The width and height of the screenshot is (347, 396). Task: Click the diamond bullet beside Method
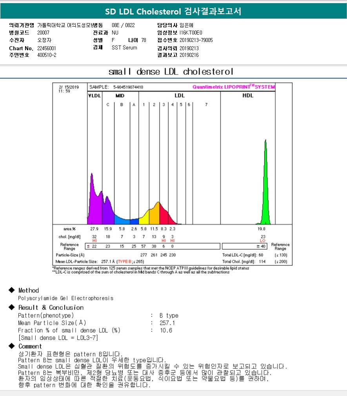coord(11,291)
